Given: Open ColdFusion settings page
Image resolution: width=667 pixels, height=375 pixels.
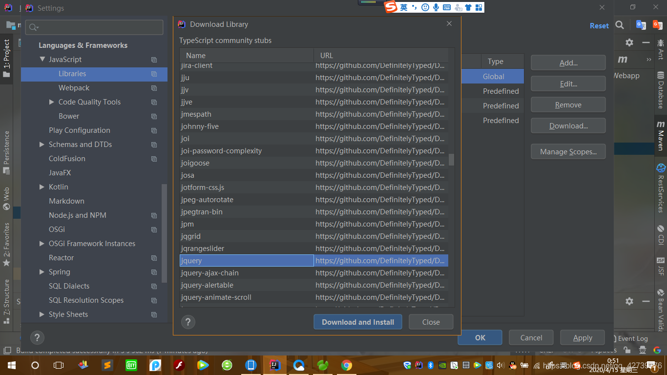Looking at the screenshot, I should [67, 159].
